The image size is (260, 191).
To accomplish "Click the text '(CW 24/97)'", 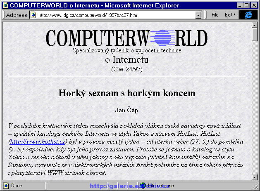I will click(127, 69).
